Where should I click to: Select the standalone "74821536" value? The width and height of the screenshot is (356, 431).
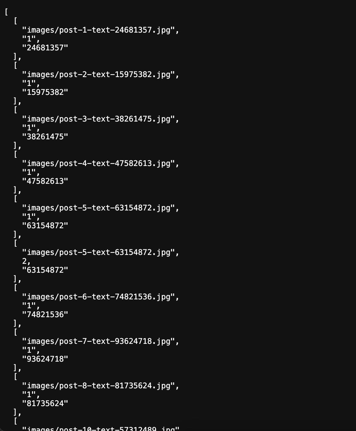[45, 315]
